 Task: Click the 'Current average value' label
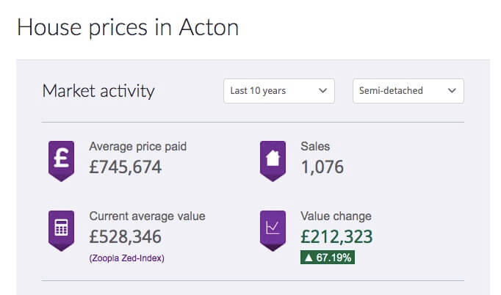[x=147, y=216]
